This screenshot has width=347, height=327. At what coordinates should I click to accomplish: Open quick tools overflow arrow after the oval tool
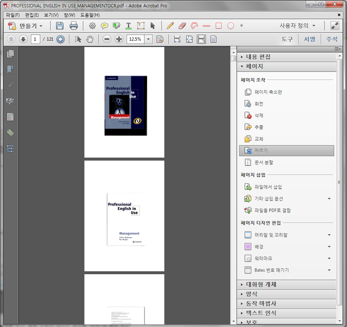click(x=241, y=26)
